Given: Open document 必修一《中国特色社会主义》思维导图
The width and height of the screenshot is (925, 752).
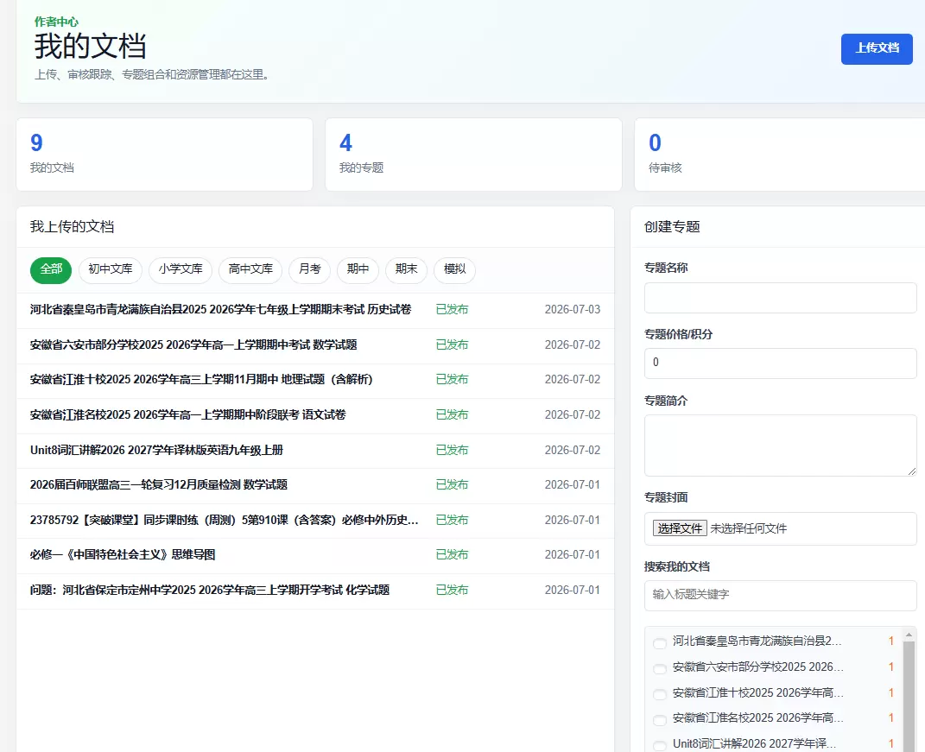Looking at the screenshot, I should click(x=123, y=555).
